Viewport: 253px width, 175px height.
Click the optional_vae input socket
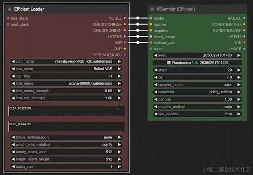click(151, 43)
